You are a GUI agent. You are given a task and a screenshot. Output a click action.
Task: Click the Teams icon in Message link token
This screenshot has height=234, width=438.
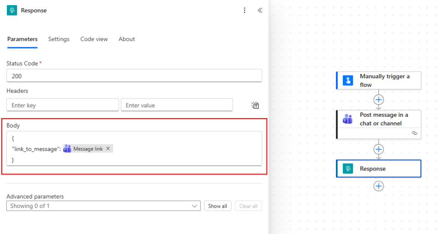(x=67, y=149)
